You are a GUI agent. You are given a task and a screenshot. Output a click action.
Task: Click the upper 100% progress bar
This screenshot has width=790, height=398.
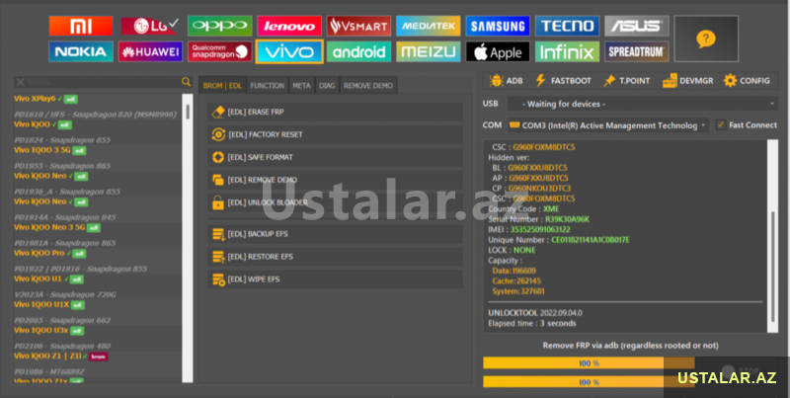589,363
